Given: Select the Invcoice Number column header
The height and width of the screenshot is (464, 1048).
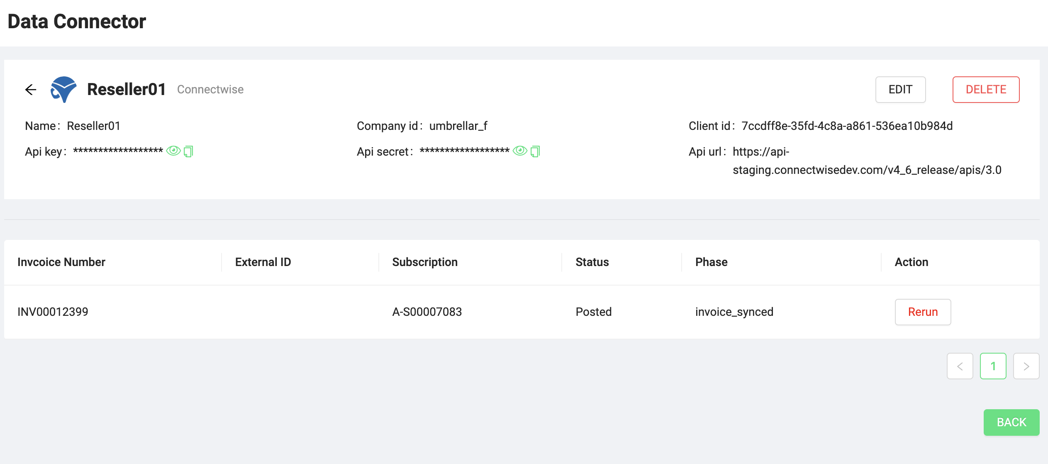Looking at the screenshot, I should tap(61, 262).
